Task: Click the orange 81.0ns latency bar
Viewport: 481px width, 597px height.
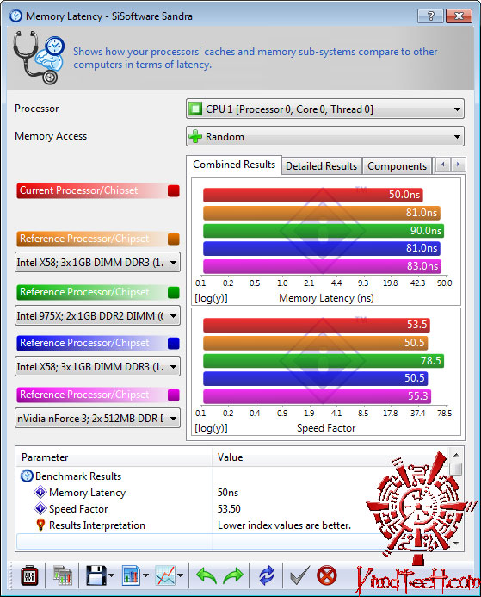Action: point(322,213)
